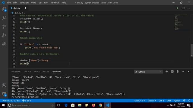
Task: Show hidden system tray icons chevron
Action: point(168,105)
